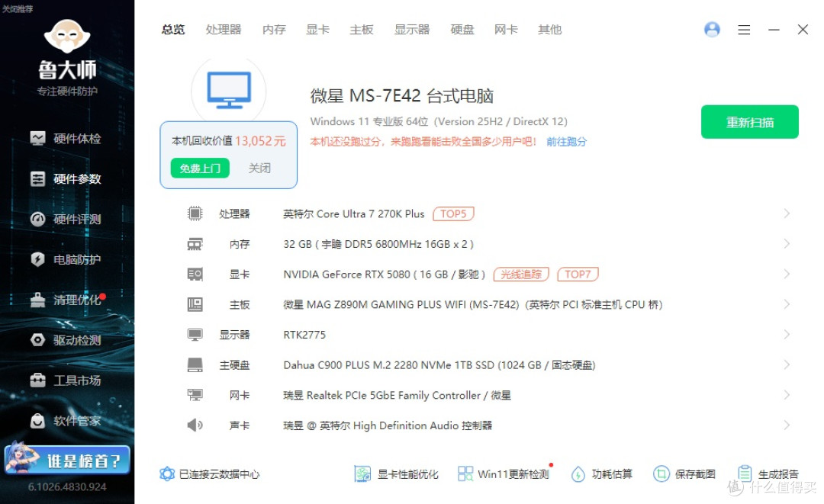Image resolution: width=824 pixels, height=504 pixels.
Task: Switch to the 总览 tab
Action: click(x=173, y=30)
